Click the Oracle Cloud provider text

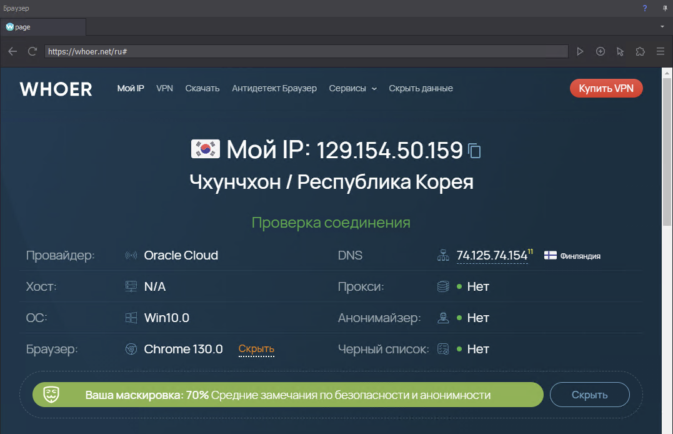(181, 256)
